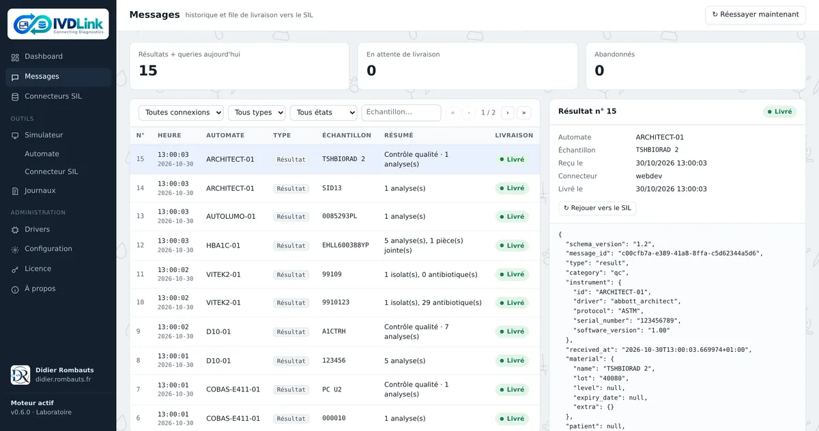This screenshot has height=431, width=819.
Task: Click the Résumé column header
Action: point(399,136)
